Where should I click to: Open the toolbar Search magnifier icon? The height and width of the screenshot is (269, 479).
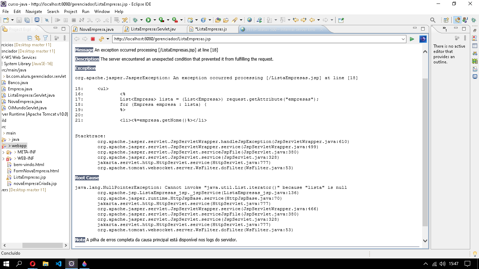click(x=433, y=20)
